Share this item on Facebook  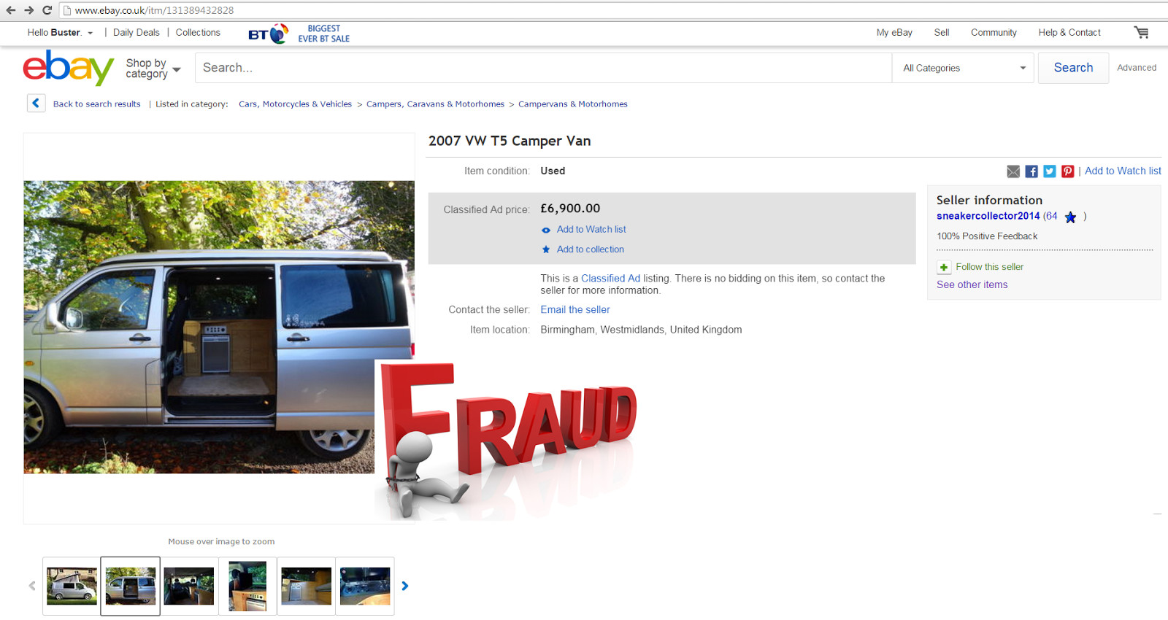[1031, 171]
